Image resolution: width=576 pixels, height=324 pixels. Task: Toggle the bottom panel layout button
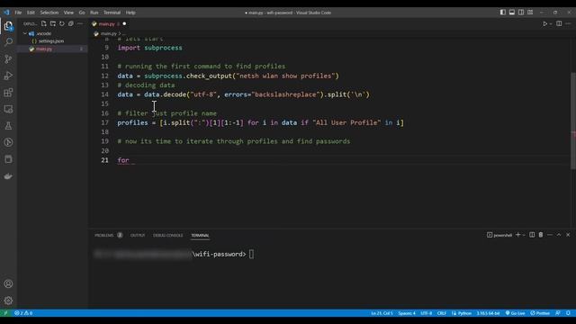coord(512,12)
